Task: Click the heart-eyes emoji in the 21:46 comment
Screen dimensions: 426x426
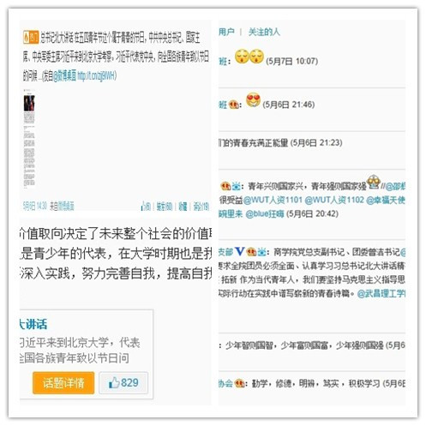Action: [x=253, y=100]
